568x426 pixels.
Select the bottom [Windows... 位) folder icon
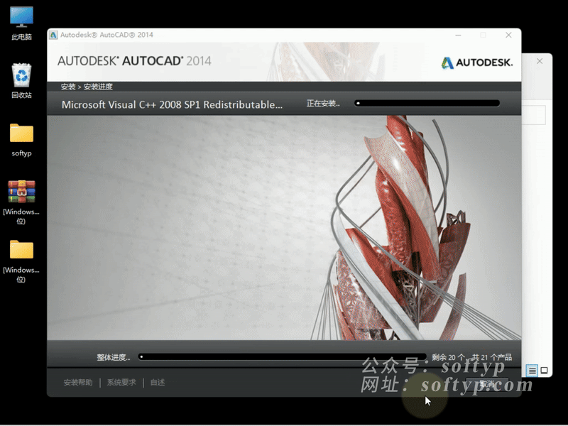tap(21, 261)
